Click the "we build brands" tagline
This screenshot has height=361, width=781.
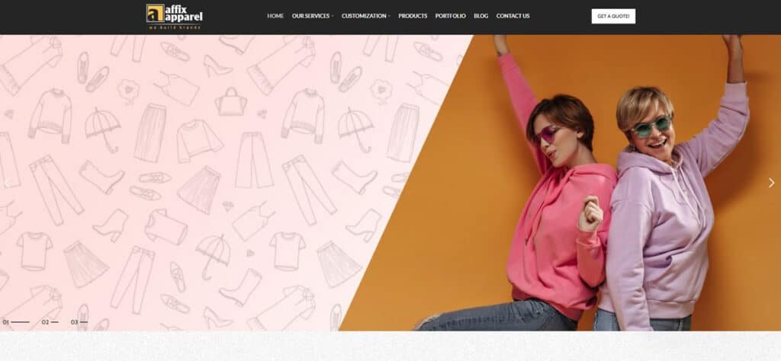(175, 27)
